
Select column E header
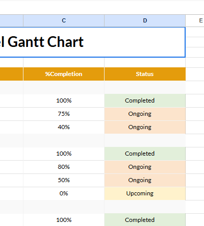[x=195, y=20]
